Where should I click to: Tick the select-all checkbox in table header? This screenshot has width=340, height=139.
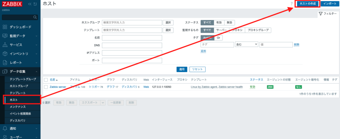(46, 80)
